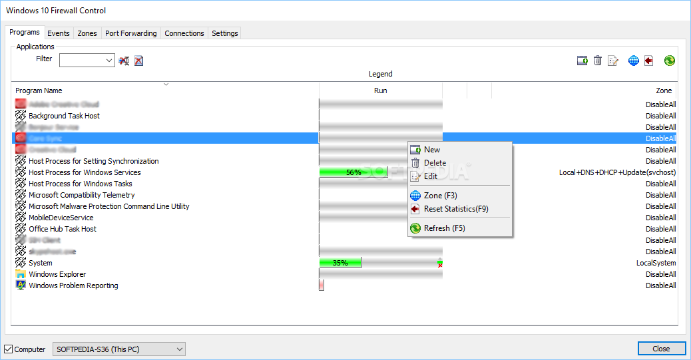The height and width of the screenshot is (360, 691).
Task: Click the Microsoft Compatibility Telemetry icon
Action: tap(21, 195)
